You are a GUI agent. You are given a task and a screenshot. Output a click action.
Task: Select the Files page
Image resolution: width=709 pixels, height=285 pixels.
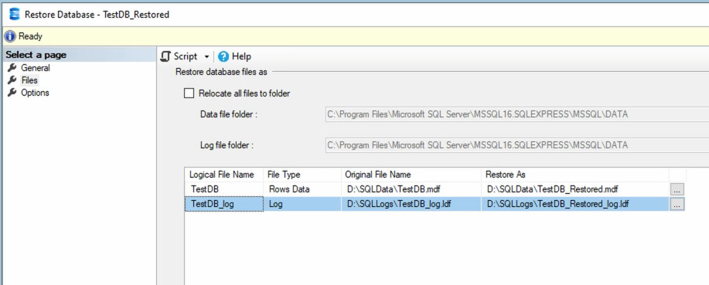coord(29,80)
